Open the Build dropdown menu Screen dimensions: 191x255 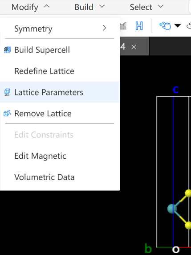pos(89,7)
